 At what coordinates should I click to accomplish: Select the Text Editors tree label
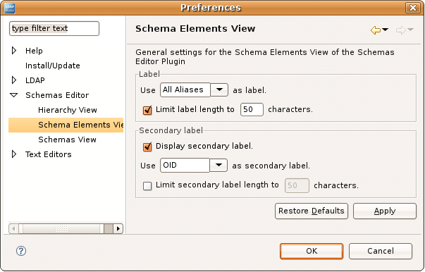[49, 154]
